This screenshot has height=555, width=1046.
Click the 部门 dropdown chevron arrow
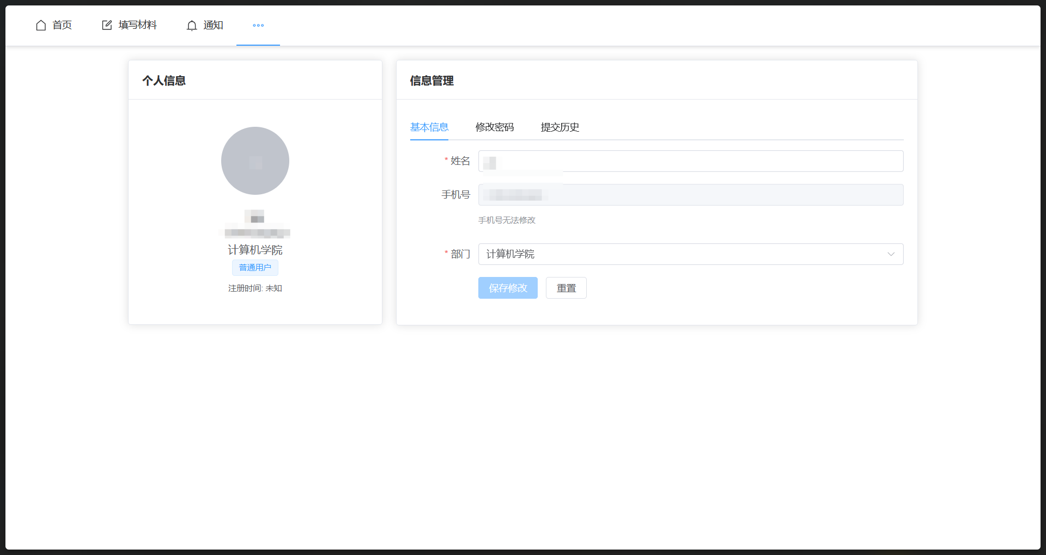click(891, 254)
